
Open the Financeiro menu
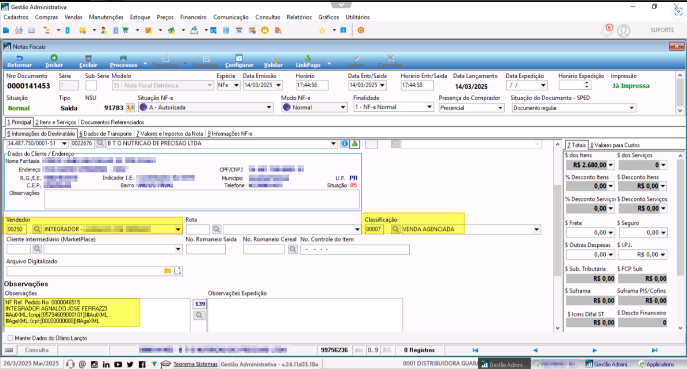click(193, 17)
